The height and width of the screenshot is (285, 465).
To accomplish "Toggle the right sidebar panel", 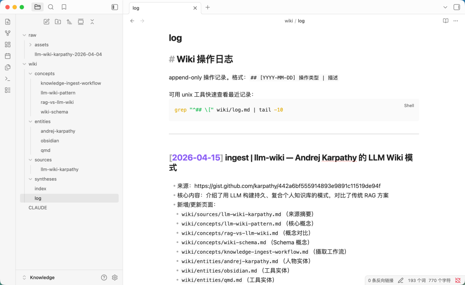I will [x=457, y=7].
